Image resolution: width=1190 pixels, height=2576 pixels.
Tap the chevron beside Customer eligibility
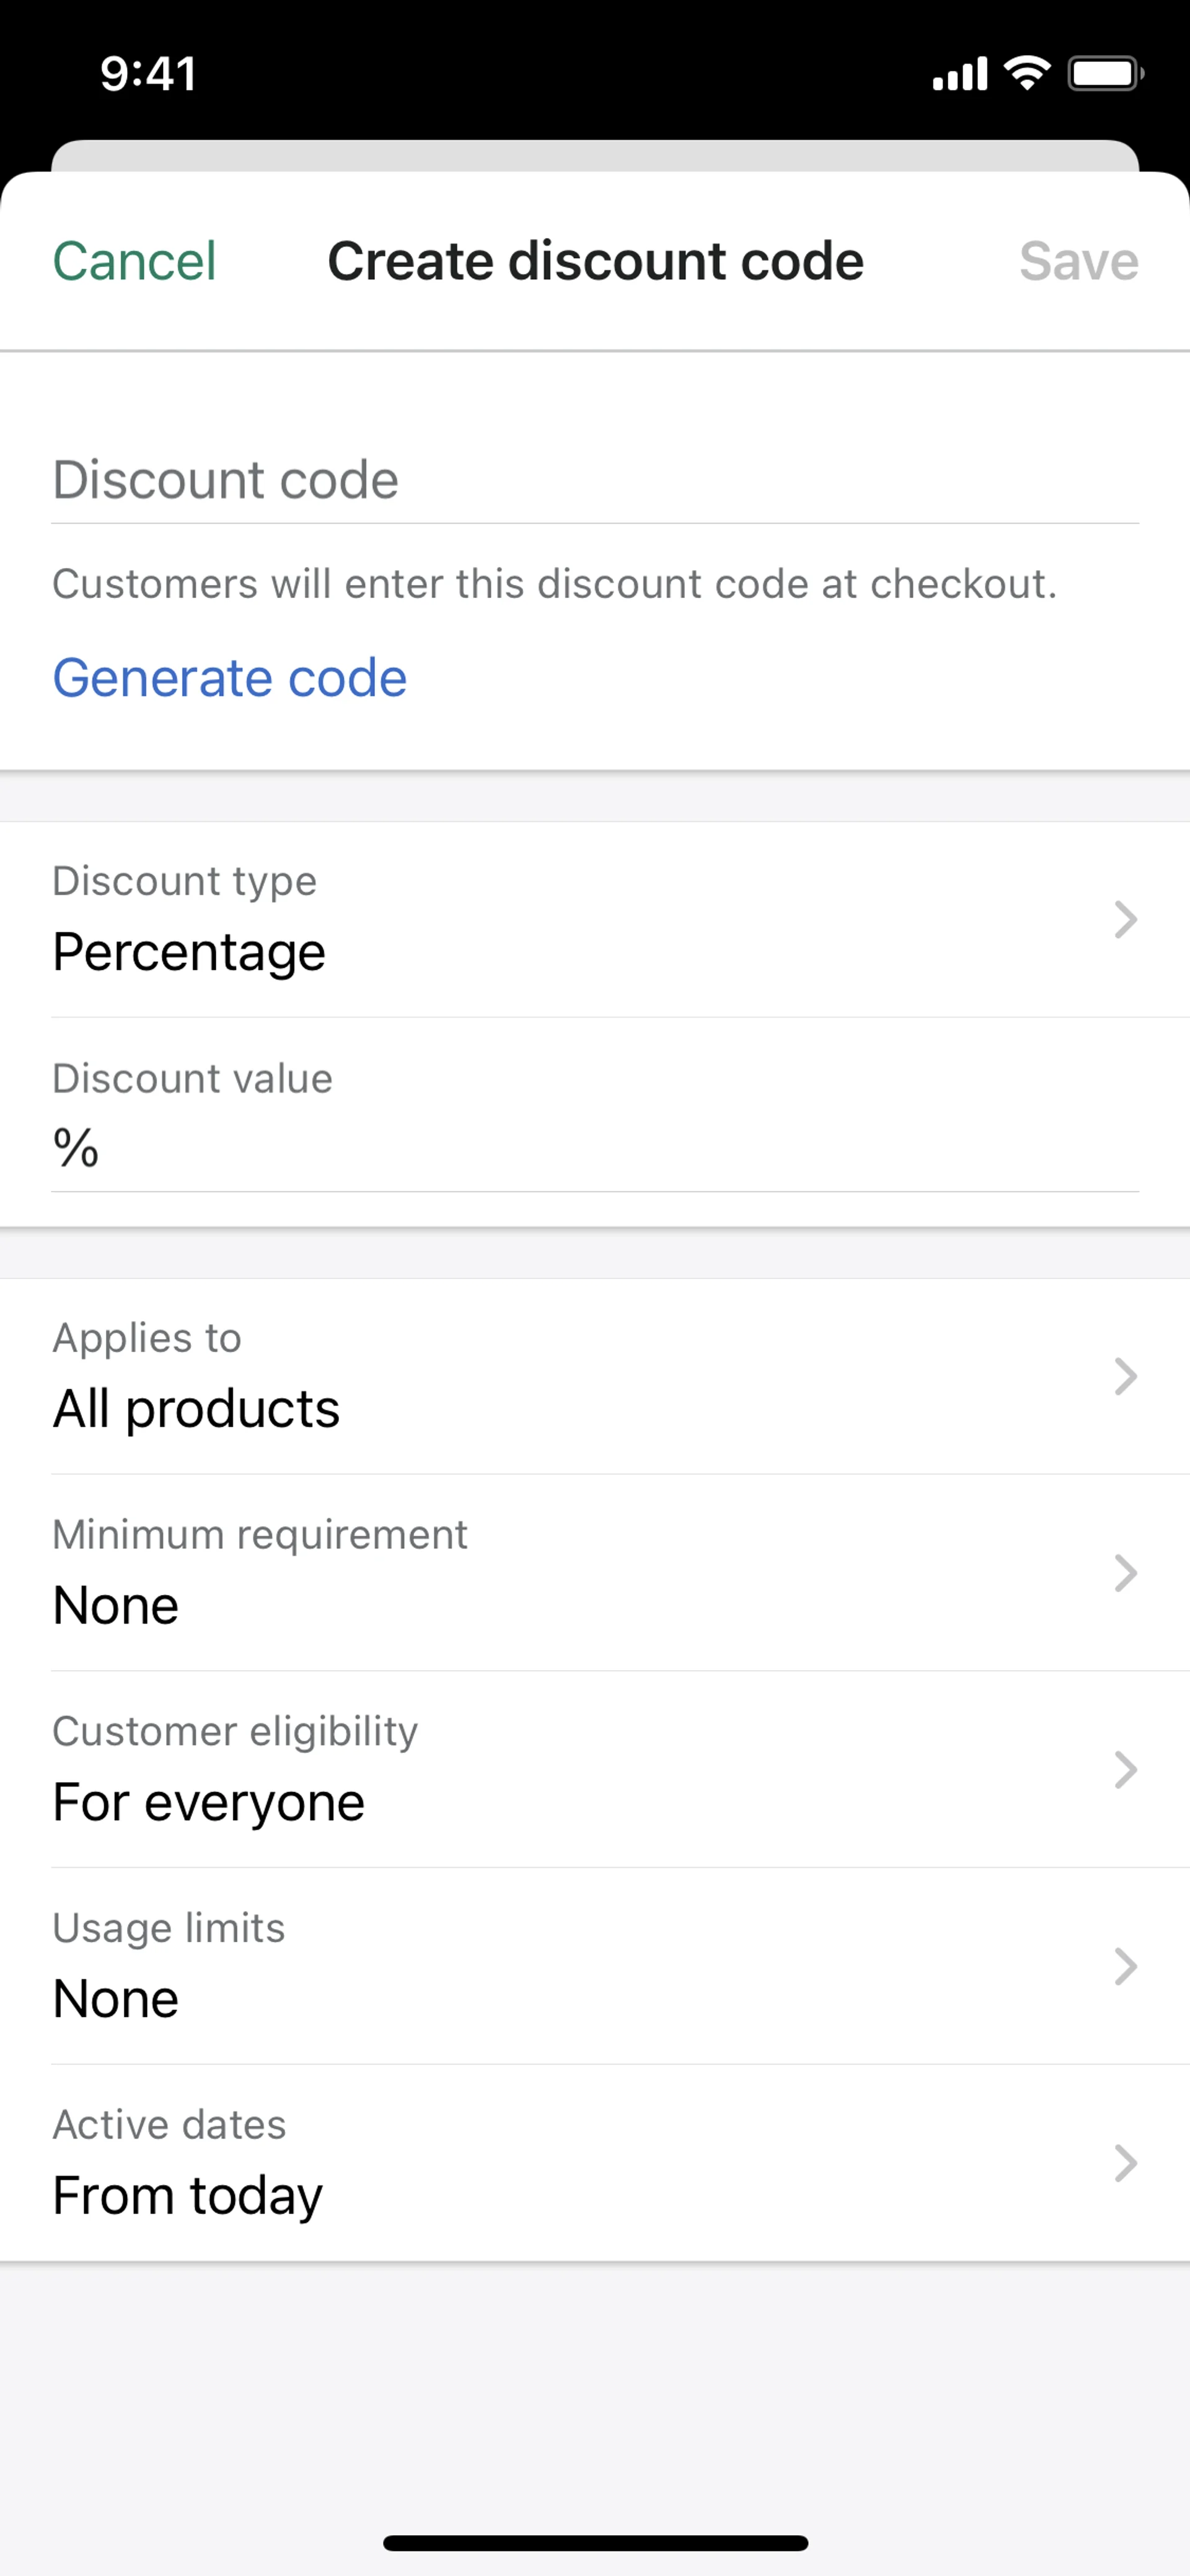tap(1125, 1770)
